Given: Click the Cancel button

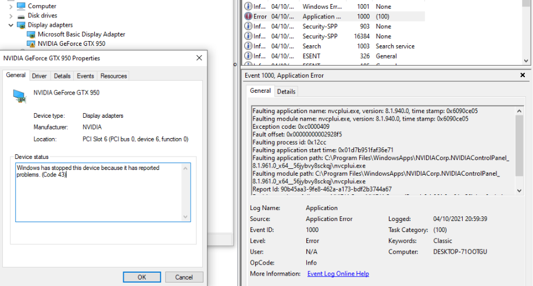Looking at the screenshot, I should pyautogui.click(x=184, y=277).
